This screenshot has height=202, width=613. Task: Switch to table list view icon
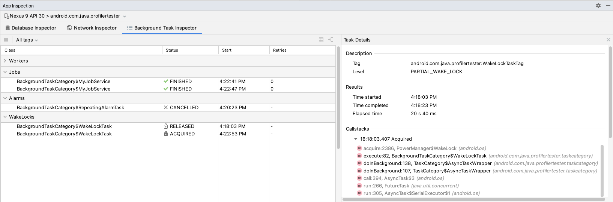point(321,40)
